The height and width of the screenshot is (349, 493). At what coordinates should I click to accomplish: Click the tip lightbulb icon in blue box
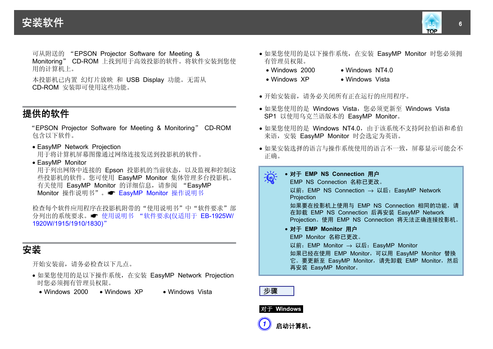tap(271, 178)
